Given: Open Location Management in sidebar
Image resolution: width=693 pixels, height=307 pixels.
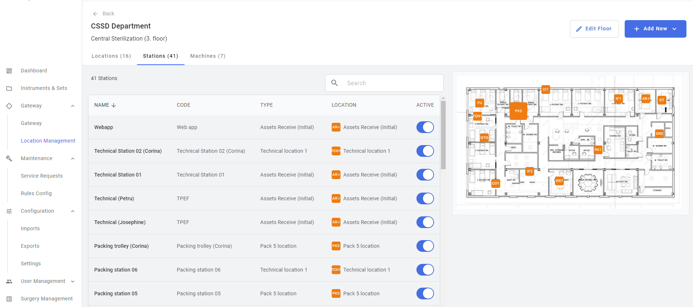Looking at the screenshot, I should pos(48,141).
